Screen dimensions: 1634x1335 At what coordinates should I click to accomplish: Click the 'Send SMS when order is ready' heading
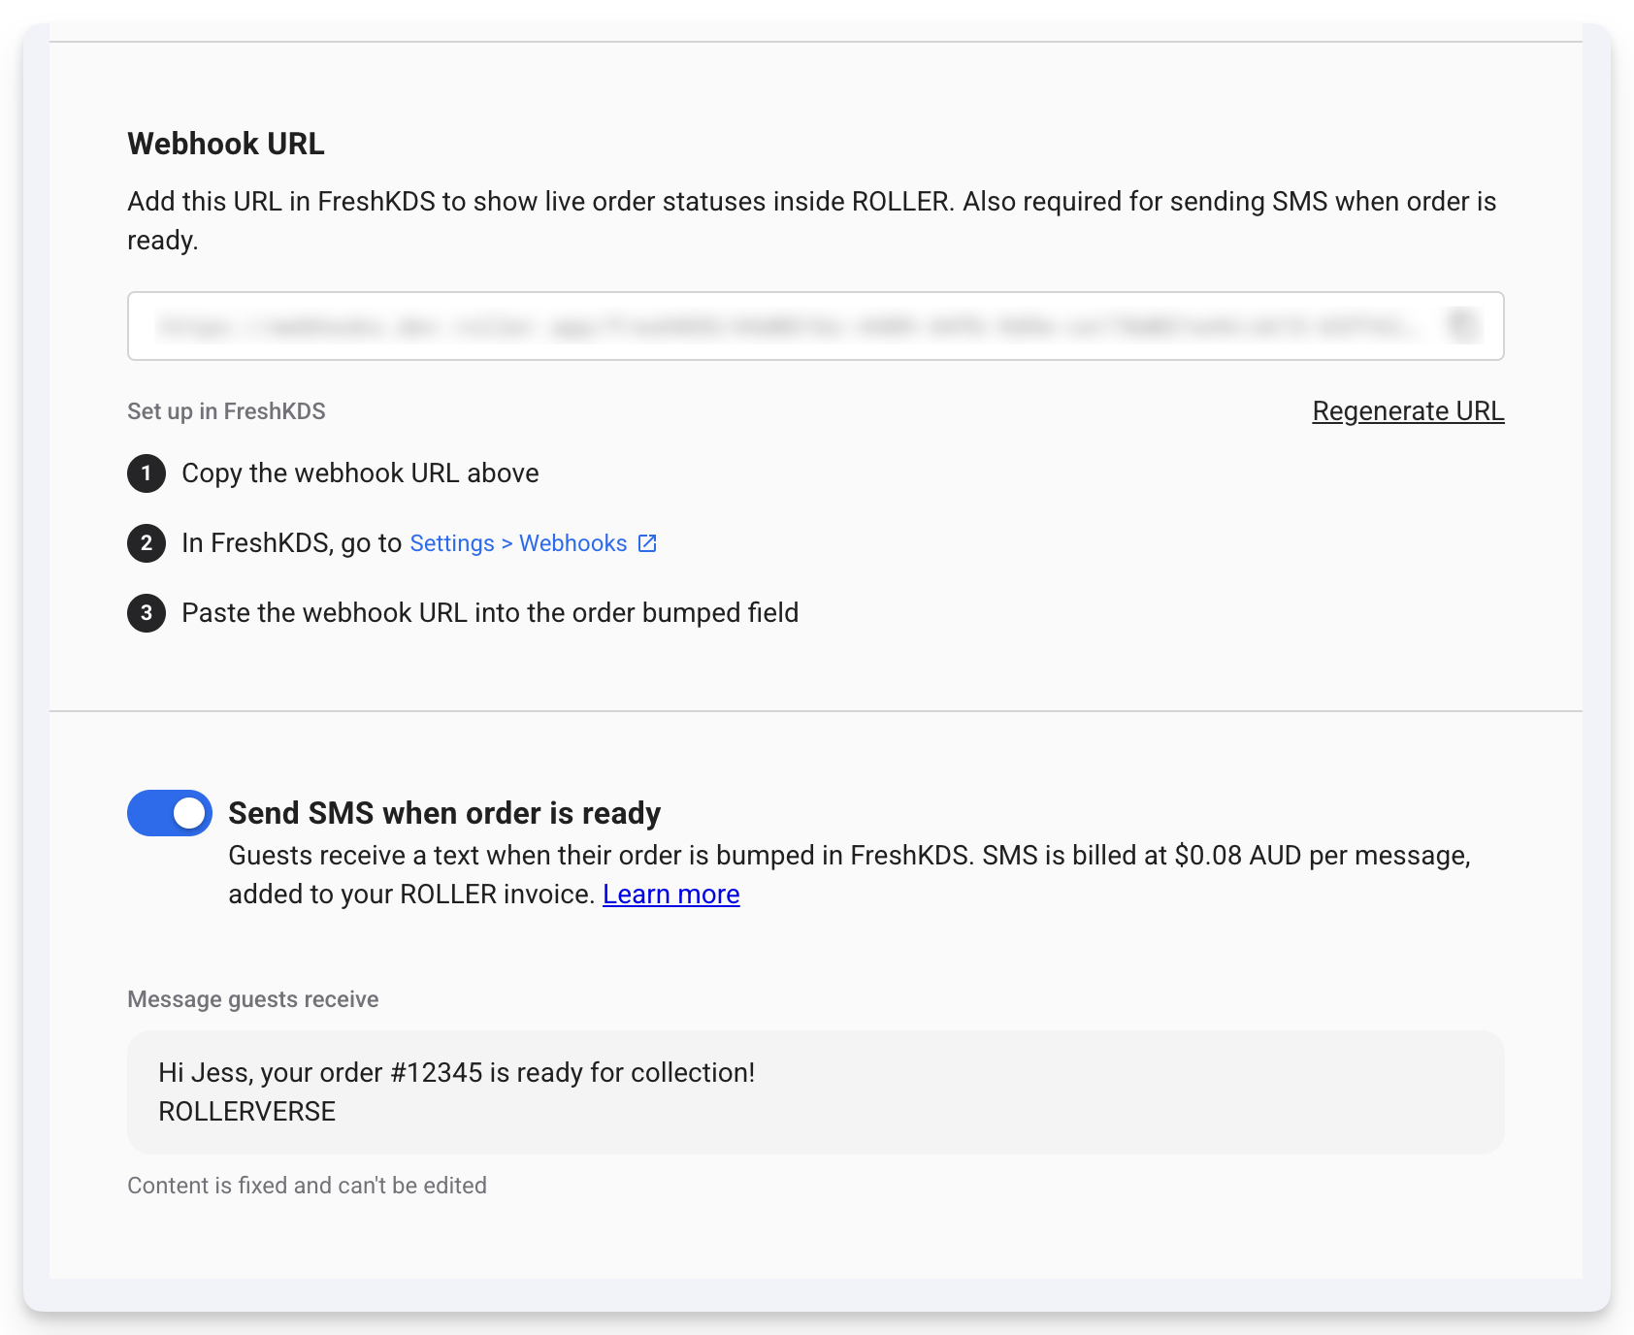point(444,813)
